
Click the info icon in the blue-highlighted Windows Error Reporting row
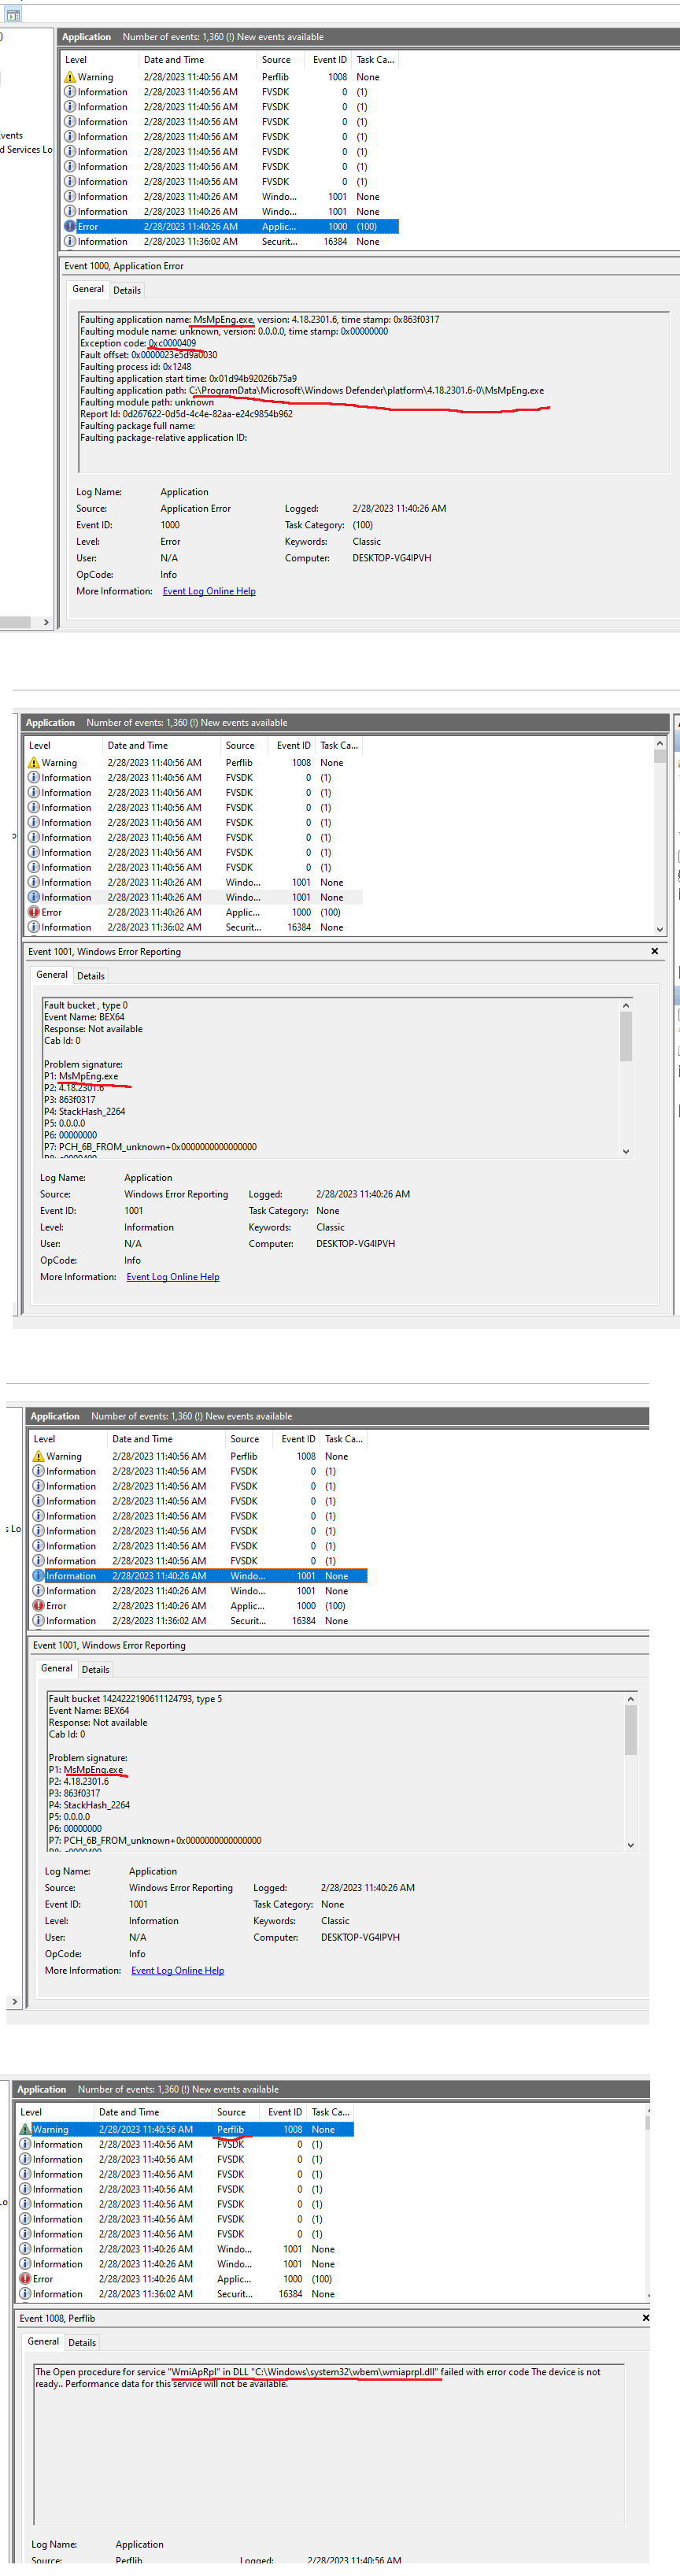(x=38, y=1576)
